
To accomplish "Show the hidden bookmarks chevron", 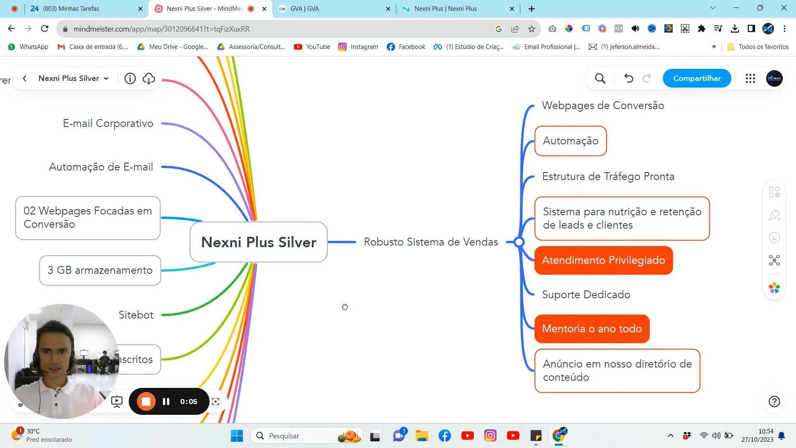I will (714, 47).
